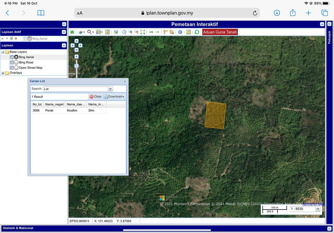Go to previous map view arrow

pyautogui.click(x=151, y=32)
